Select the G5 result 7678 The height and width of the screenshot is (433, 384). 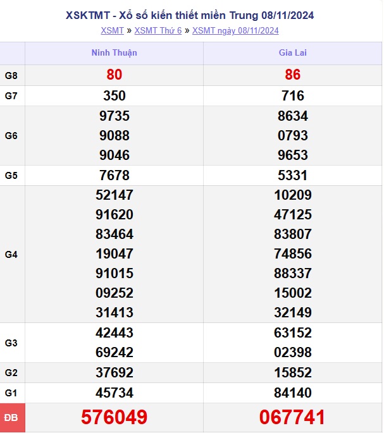click(x=115, y=175)
